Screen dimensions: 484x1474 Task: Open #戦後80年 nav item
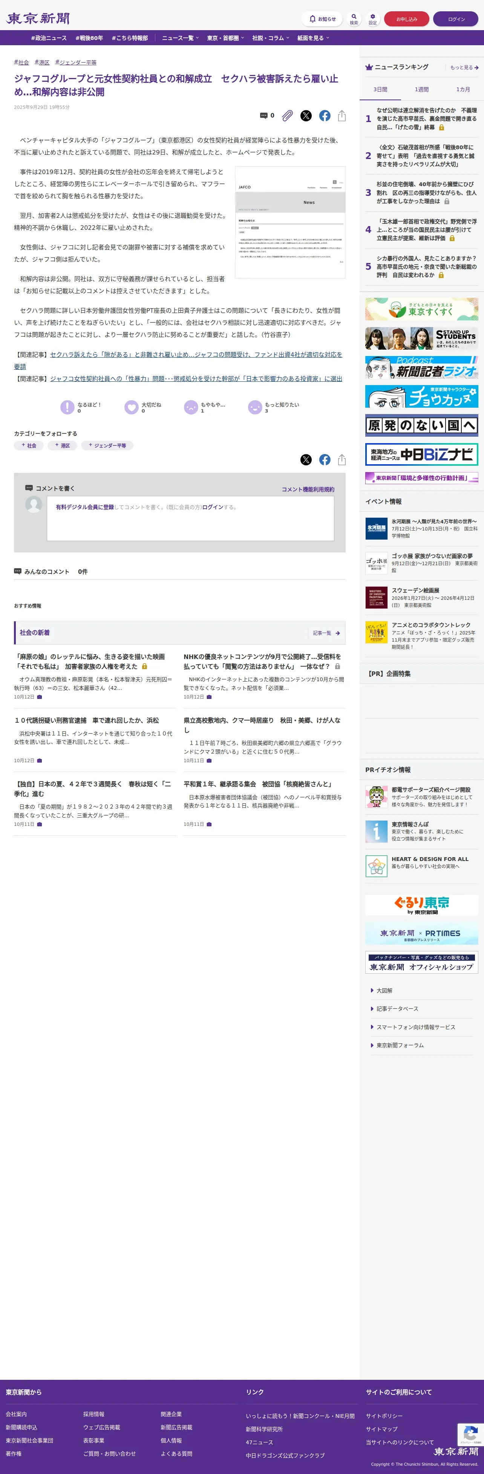click(x=89, y=38)
